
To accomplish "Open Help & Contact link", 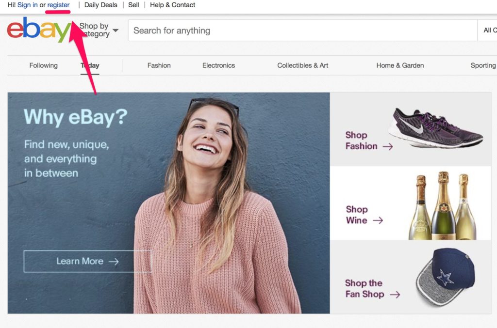I will click(172, 5).
